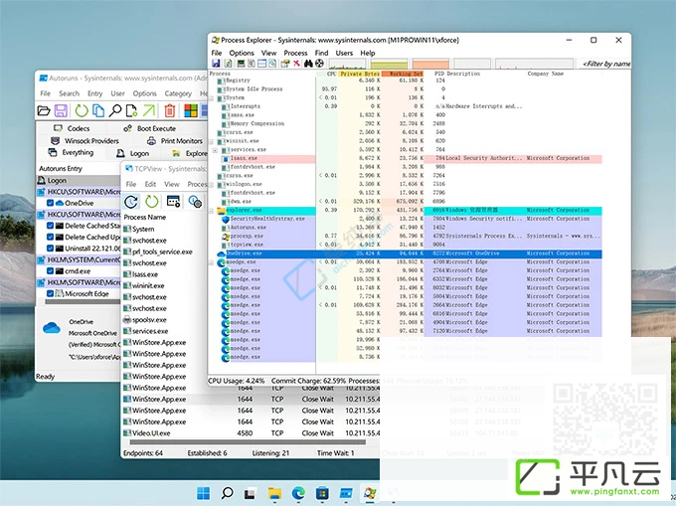The image size is (676, 506).
Task: Open taskbar Search icon
Action: [x=228, y=493]
